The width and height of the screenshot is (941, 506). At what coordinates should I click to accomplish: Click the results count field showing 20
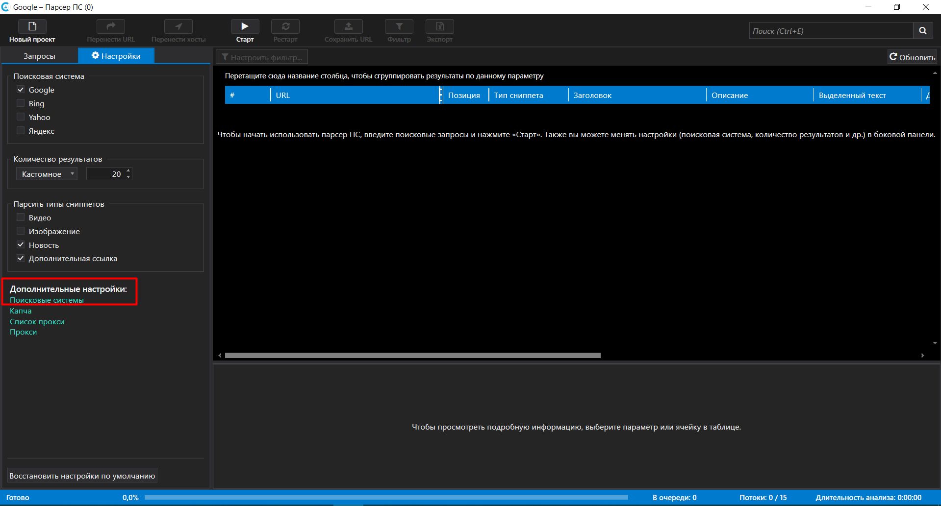(x=106, y=174)
